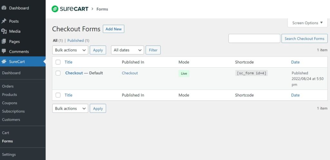Toggle the select-all checkbox in table header
330x160 pixels.
58,62
